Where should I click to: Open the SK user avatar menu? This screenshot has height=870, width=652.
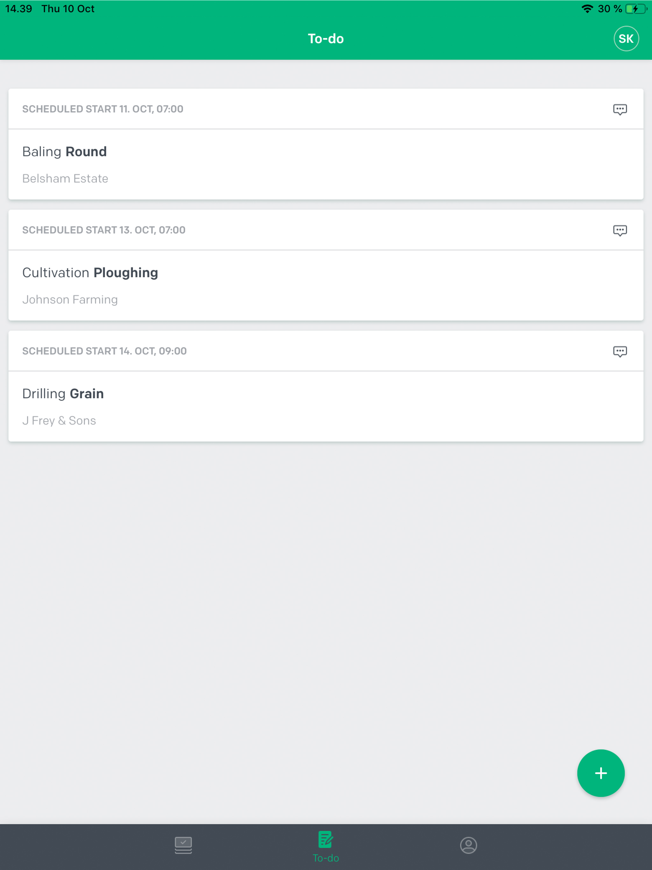(x=626, y=39)
